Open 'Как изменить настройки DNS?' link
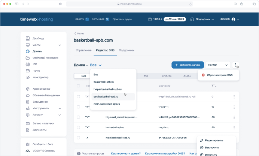This screenshot has height=156, width=259. point(165,153)
